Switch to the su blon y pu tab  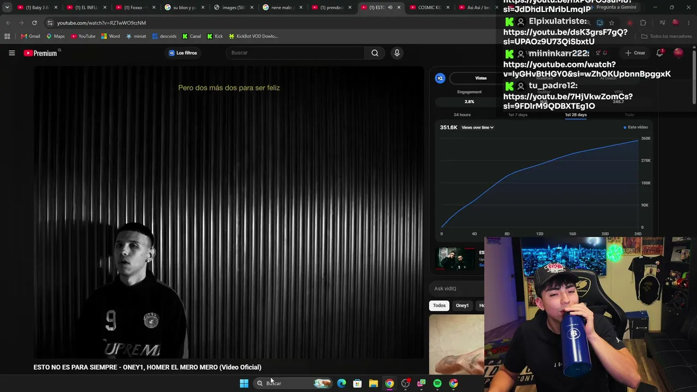183,8
